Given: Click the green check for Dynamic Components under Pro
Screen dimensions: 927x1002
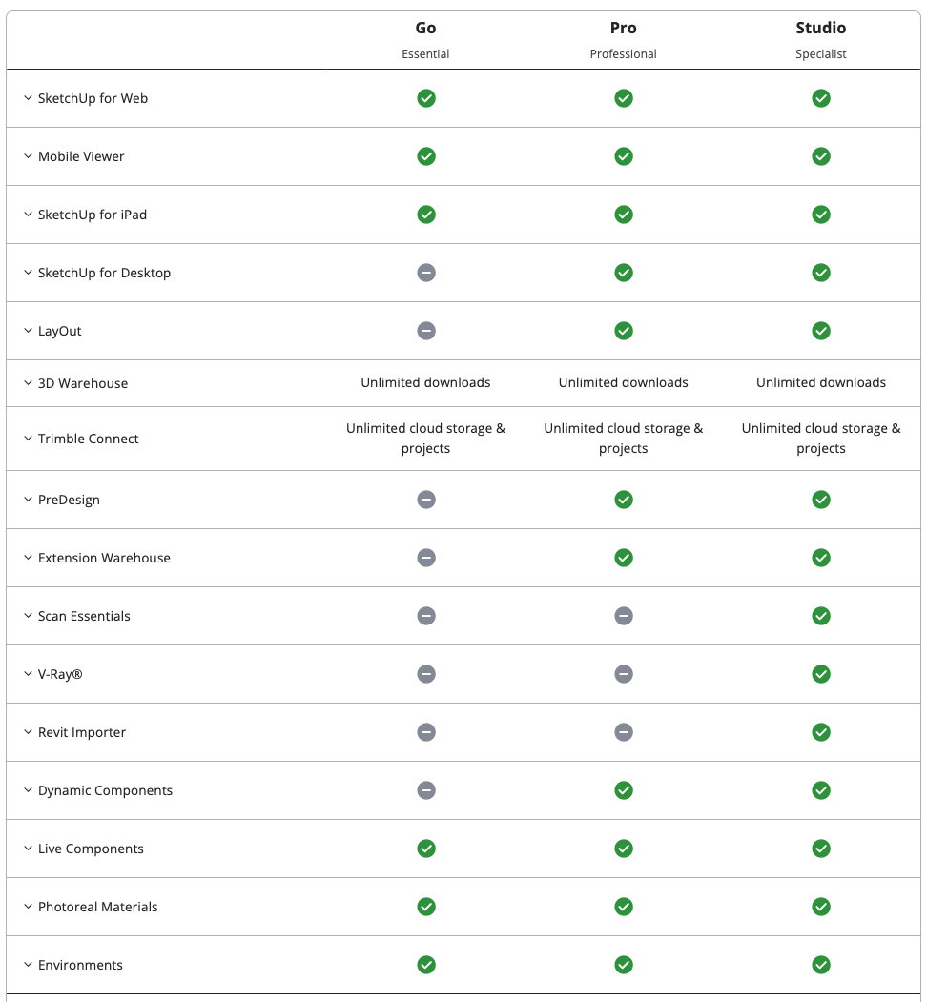Looking at the screenshot, I should [x=624, y=790].
